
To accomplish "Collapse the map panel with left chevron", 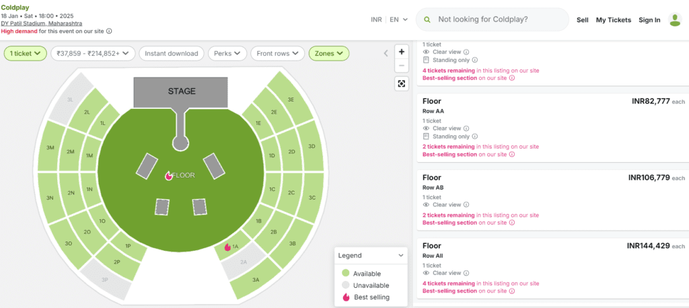I will point(386,54).
